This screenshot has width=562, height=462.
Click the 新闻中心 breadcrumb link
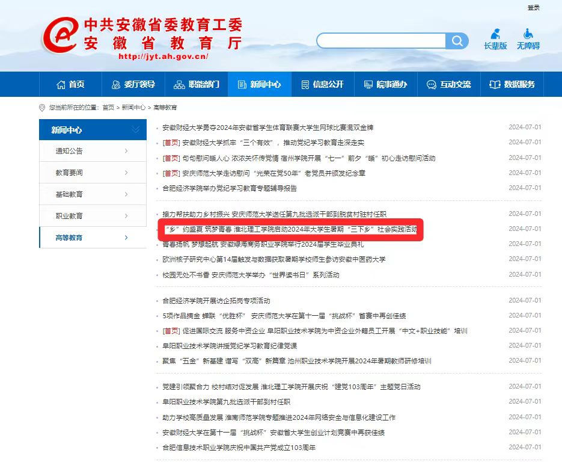click(x=133, y=108)
